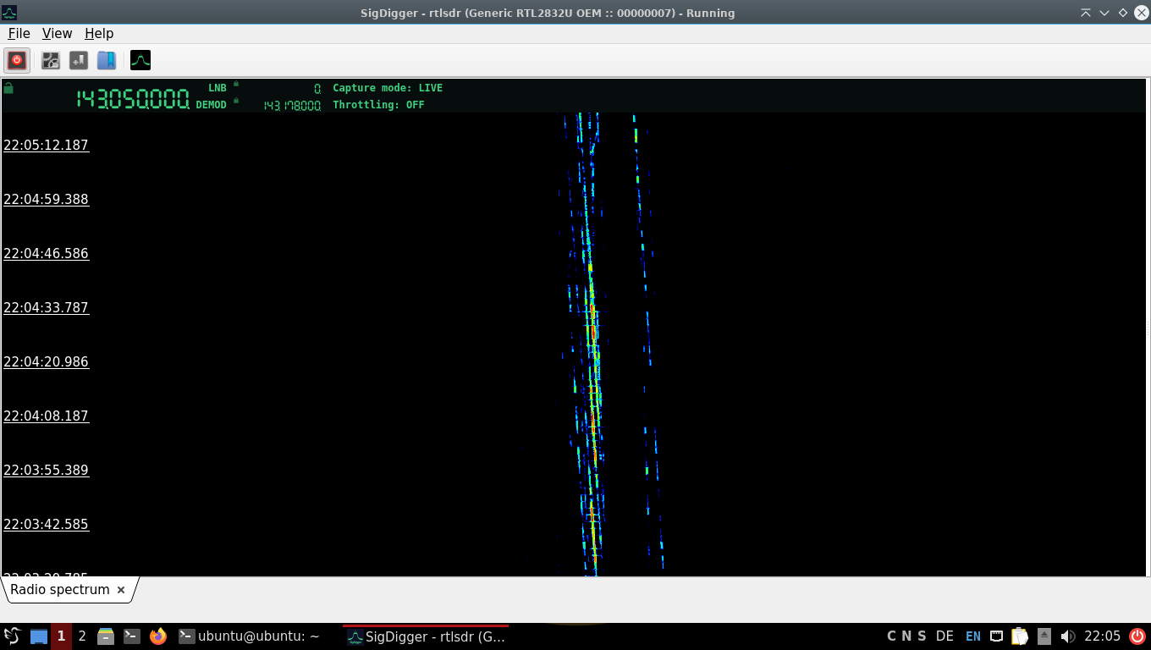Toggle the LNB lock icon
This screenshot has height=650, width=1151.
pyautogui.click(x=236, y=84)
